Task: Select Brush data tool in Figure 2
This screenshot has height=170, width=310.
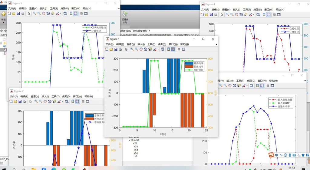Action: pos(59,101)
